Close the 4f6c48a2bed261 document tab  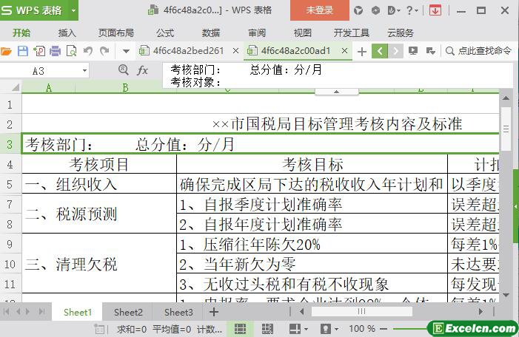tap(235, 51)
